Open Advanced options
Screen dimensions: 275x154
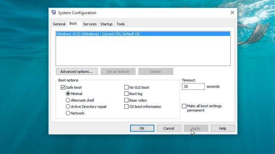(x=76, y=71)
